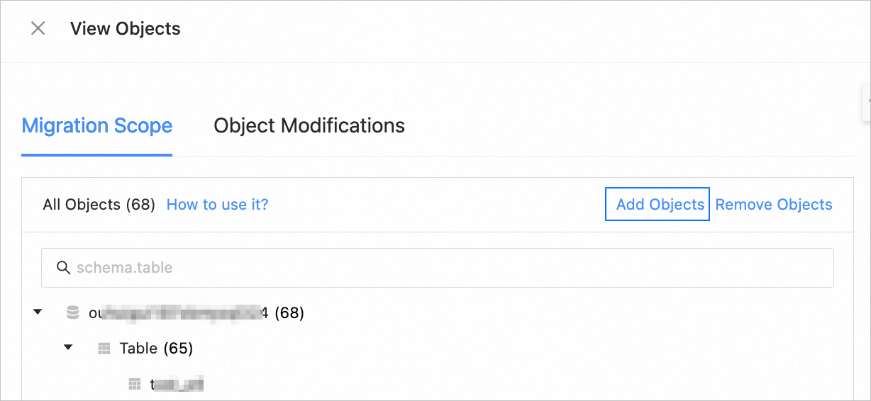Close the View Objects panel
Viewport: 871px width, 401px height.
coord(38,28)
